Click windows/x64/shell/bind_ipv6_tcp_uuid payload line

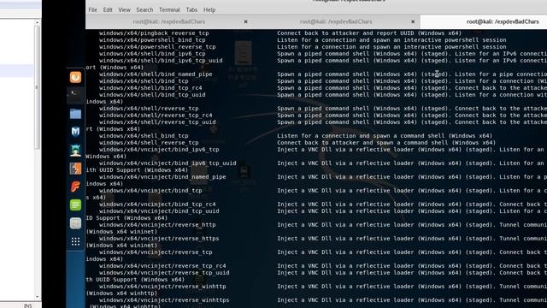161,61
